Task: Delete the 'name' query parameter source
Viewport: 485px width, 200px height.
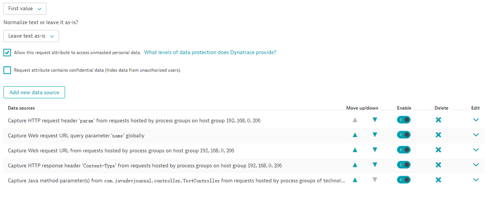Action: click(438, 135)
